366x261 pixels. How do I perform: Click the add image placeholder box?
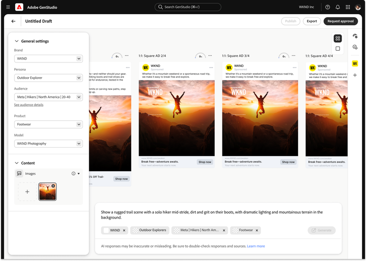click(x=27, y=192)
